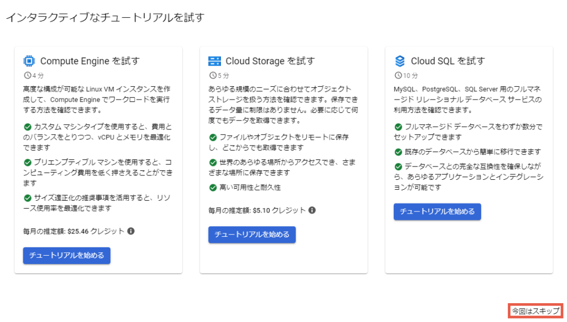Click check icon beside ファイルやオブジェクトをリモートに保存

(213, 137)
